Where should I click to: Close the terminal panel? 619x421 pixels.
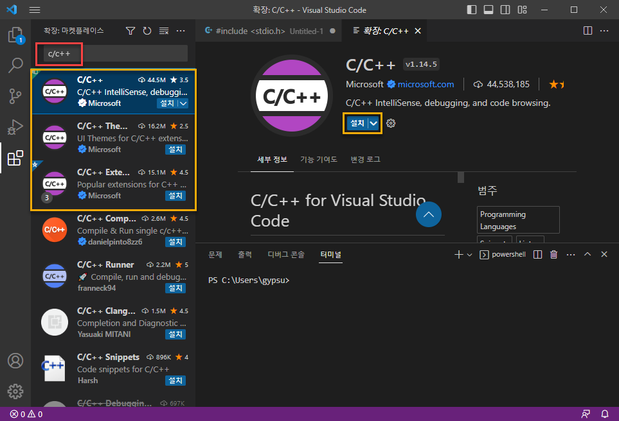[604, 254]
